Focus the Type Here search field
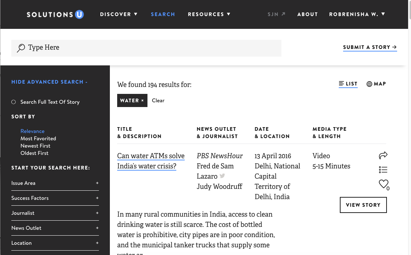Screen dimensions: 411x255 [x=146, y=48]
